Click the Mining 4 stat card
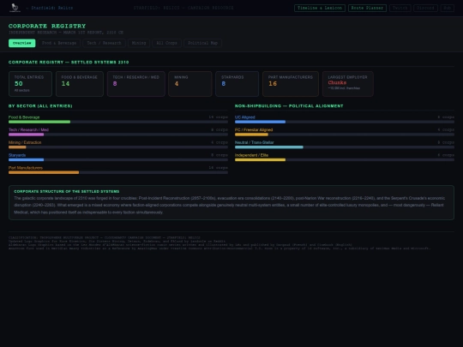The image size is (463, 347). pos(190,84)
